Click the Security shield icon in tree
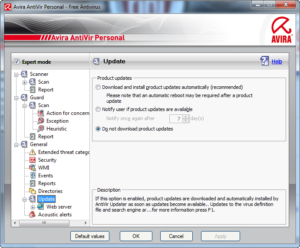Viewport: 300px width, 248px height. (x=33, y=160)
